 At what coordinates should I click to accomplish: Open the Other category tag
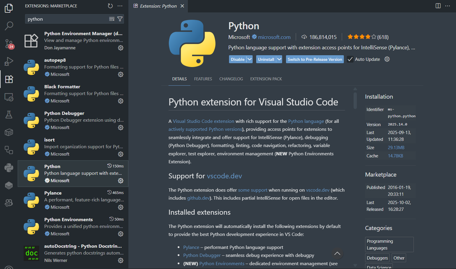point(399,258)
